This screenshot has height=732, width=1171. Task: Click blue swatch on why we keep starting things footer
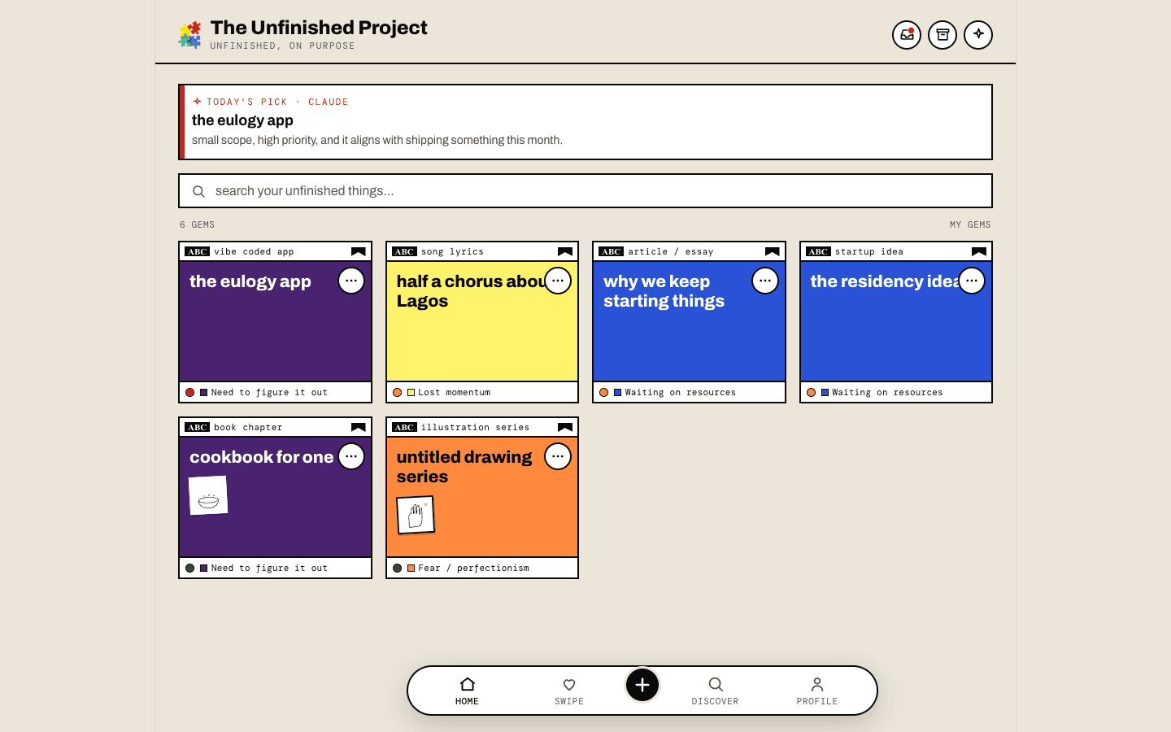[x=618, y=393]
